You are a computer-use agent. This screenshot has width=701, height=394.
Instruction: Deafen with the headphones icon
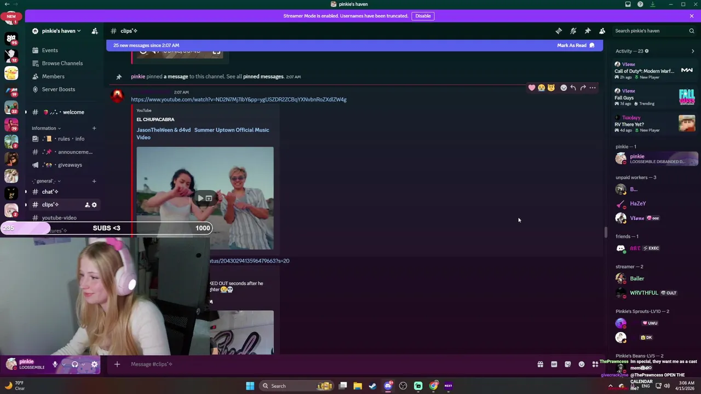click(x=74, y=364)
